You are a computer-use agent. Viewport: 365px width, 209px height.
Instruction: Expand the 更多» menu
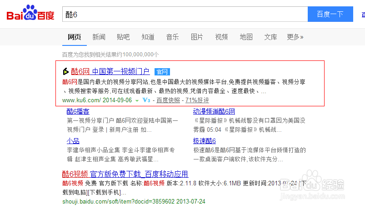click(295, 37)
